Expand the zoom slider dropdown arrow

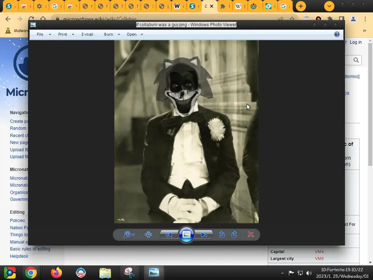tap(133, 235)
